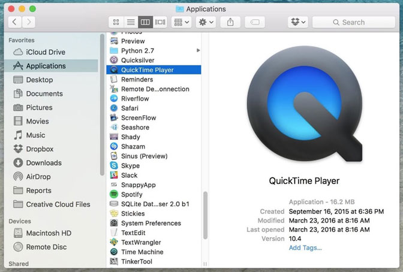The height and width of the screenshot is (272, 403).
Task: Select Shady in the list
Action: pyautogui.click(x=154, y=137)
